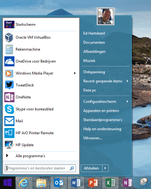Open the Afsluiten options arrow
This screenshot has width=151, height=189.
tap(105, 168)
